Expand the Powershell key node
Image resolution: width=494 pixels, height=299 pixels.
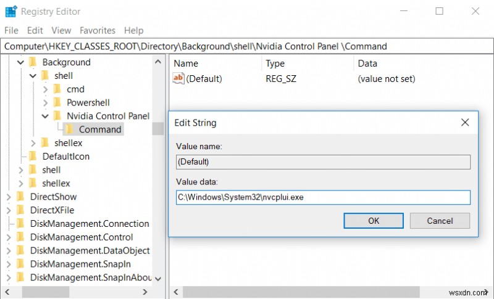(45, 102)
